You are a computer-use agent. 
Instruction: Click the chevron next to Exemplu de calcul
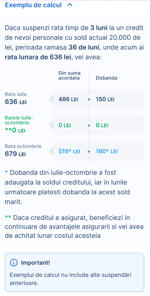[x=70, y=5]
